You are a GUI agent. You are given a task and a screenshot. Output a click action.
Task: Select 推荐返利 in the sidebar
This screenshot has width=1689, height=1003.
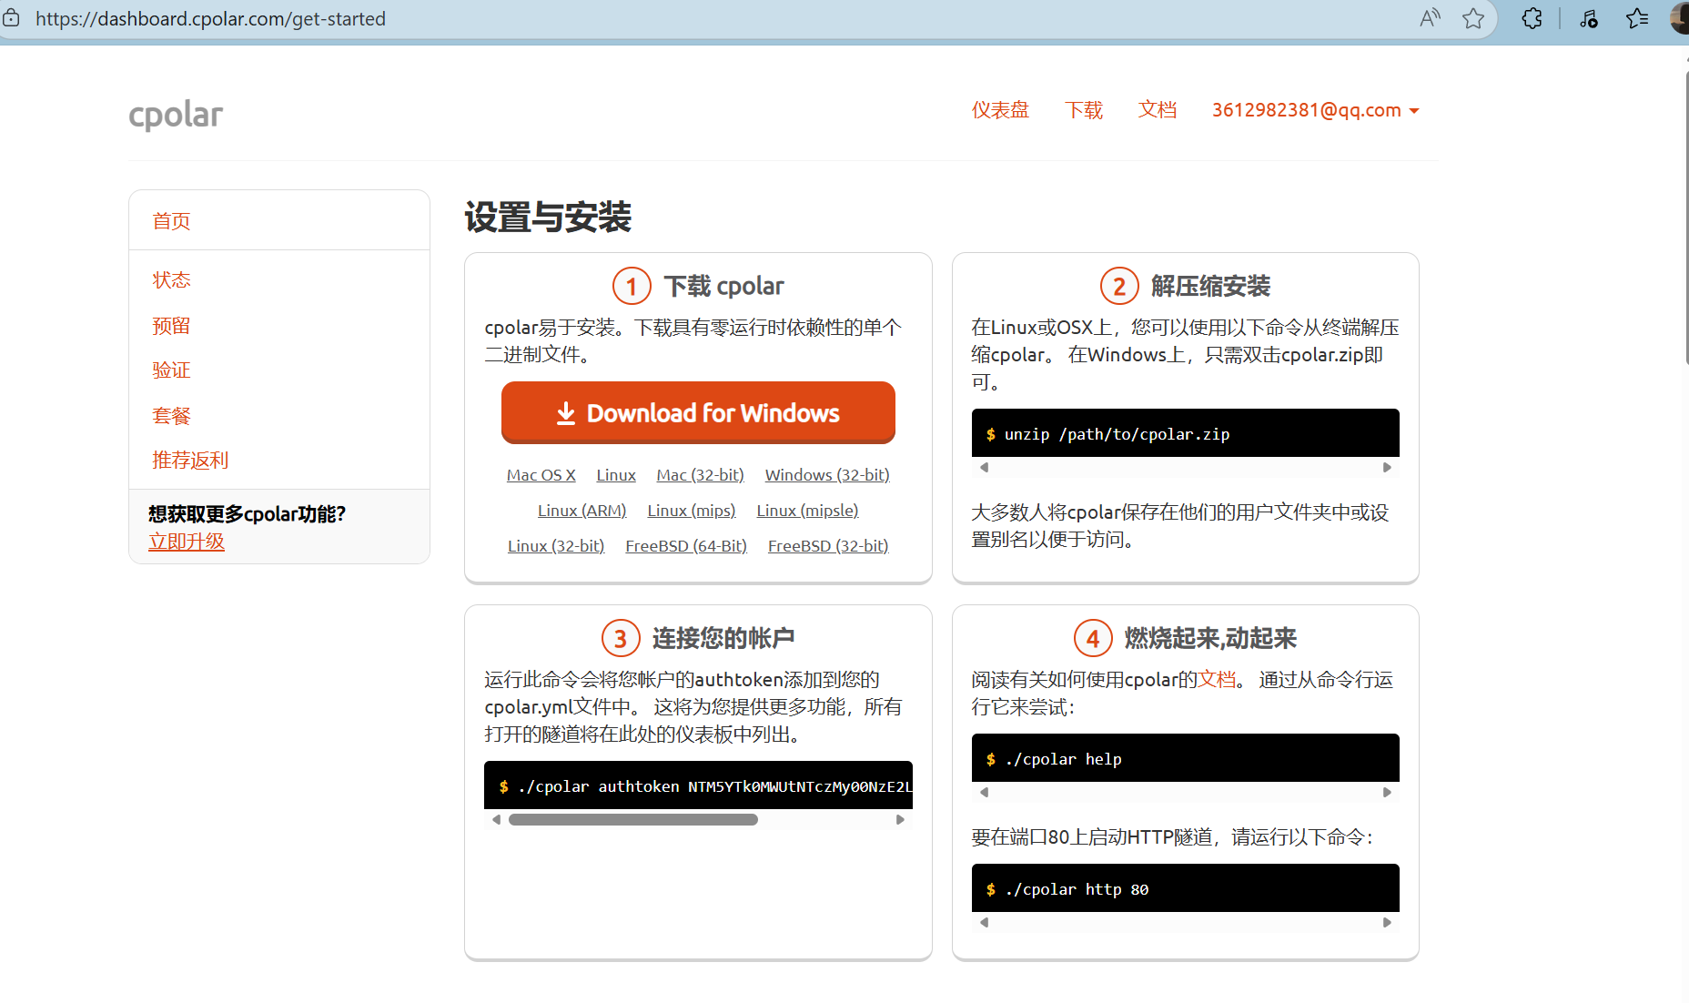(x=190, y=460)
